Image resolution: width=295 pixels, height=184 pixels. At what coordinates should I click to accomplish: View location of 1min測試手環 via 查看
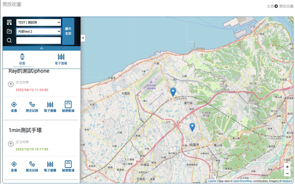14,166
